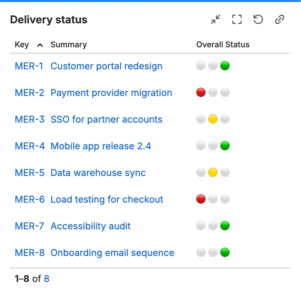Viewport: 301px width, 290px height.
Task: Open issue key MER-4
Action: pos(30,146)
